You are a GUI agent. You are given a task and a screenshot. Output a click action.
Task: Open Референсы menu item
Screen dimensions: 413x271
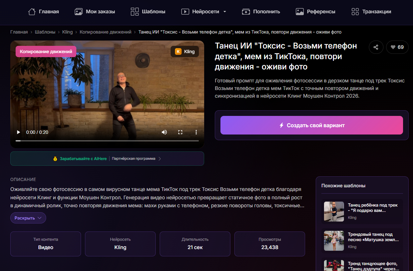315,12
